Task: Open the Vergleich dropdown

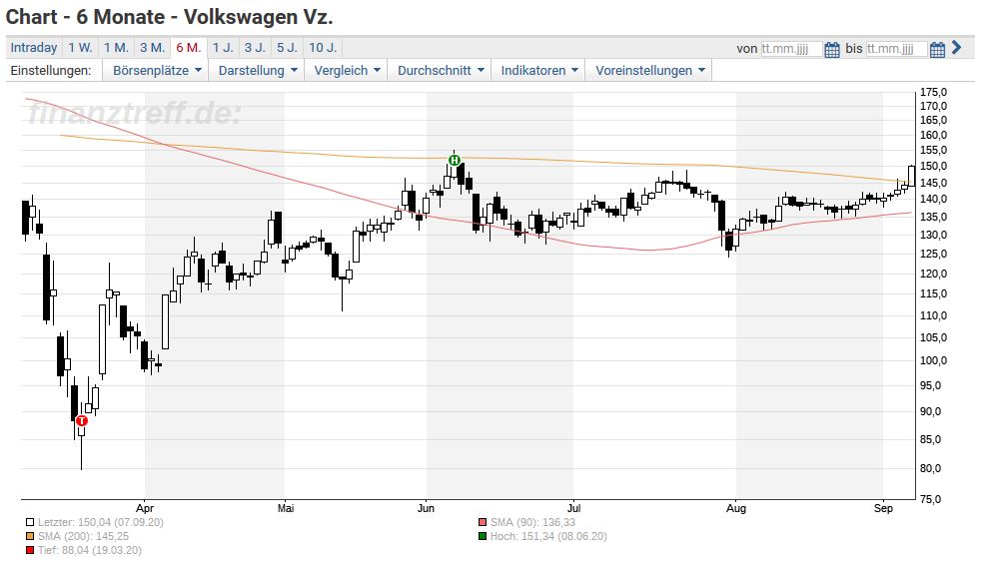Action: pos(347,70)
